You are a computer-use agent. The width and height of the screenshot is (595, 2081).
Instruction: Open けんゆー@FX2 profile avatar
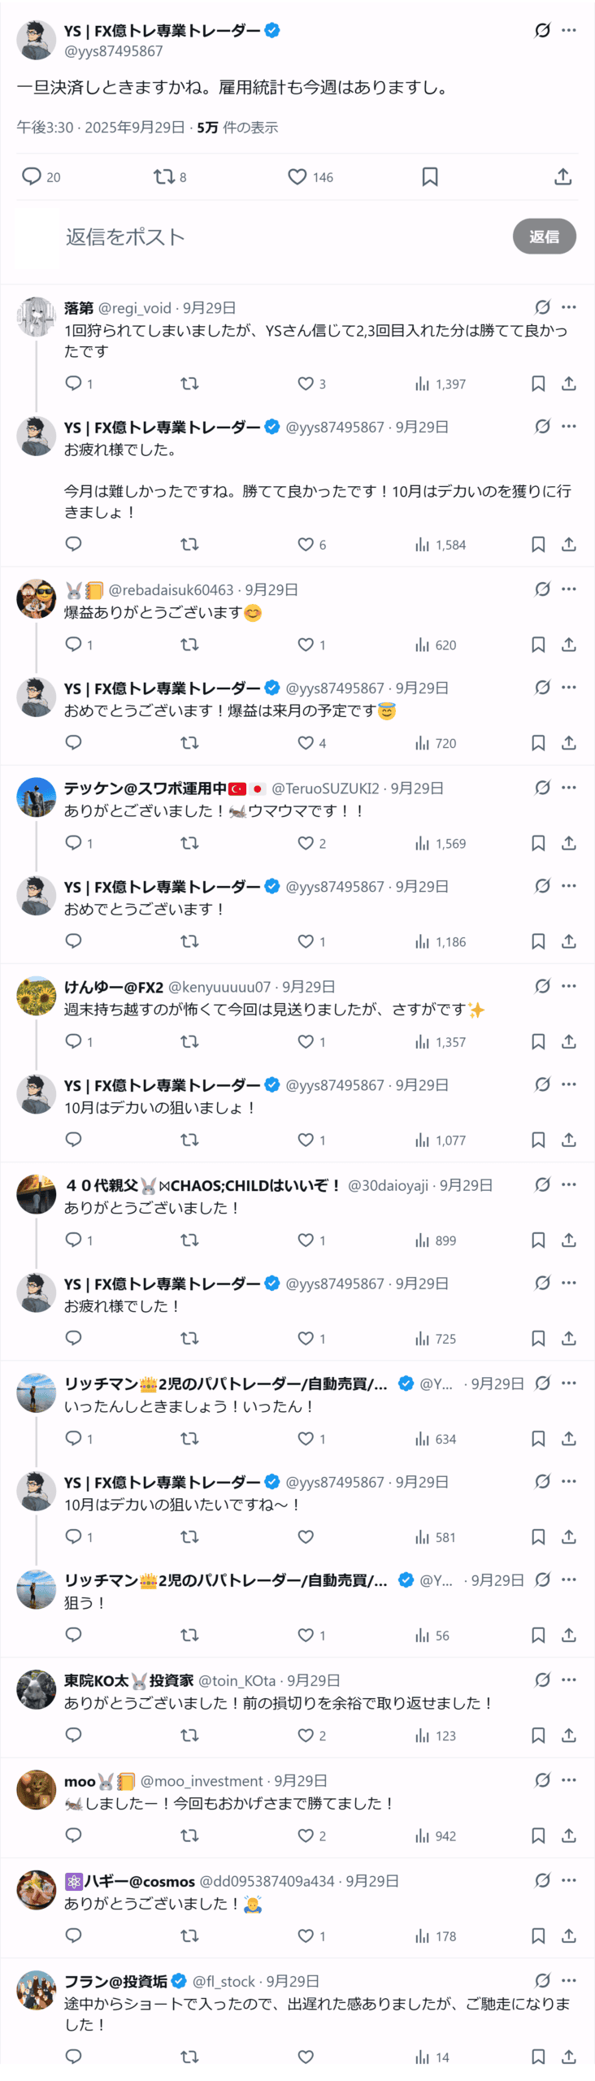(x=37, y=996)
